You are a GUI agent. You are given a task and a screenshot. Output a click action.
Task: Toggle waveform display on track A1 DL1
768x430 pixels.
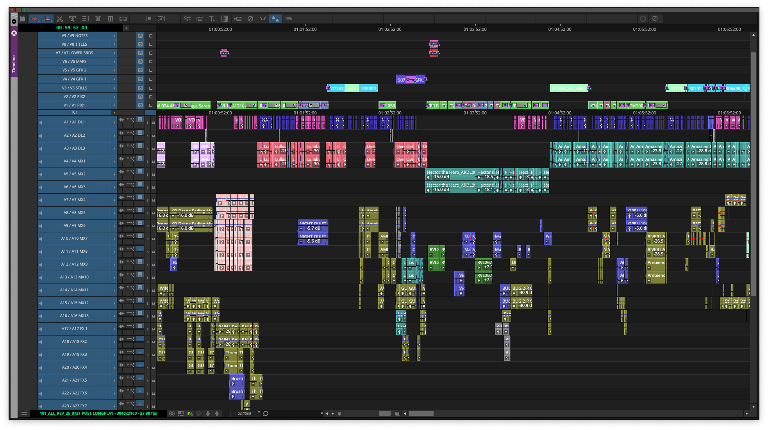point(121,120)
